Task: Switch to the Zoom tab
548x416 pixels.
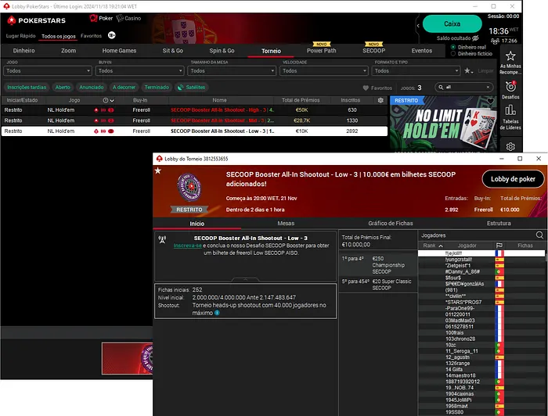Action: point(69,51)
